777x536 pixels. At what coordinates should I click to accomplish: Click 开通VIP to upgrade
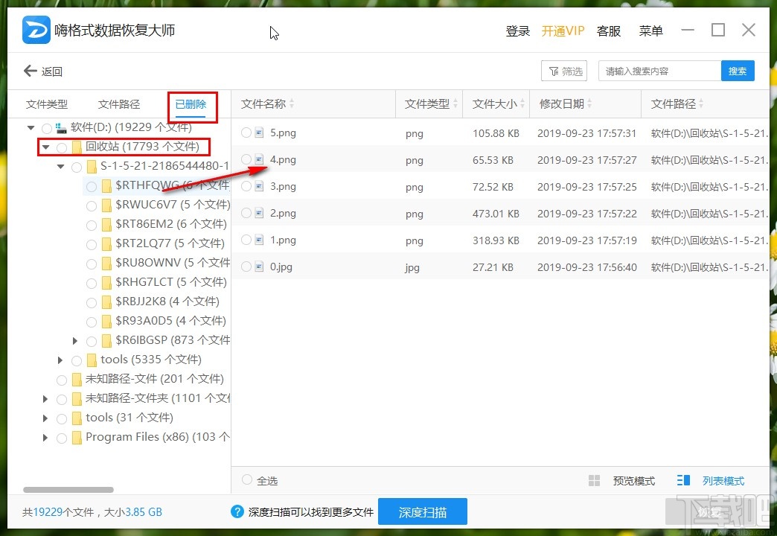point(563,31)
